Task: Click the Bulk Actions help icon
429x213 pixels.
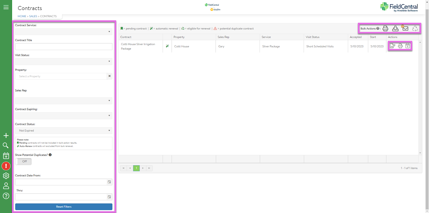Action: pos(378,28)
